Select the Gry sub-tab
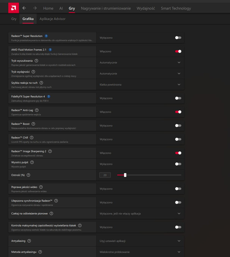 tap(14, 19)
